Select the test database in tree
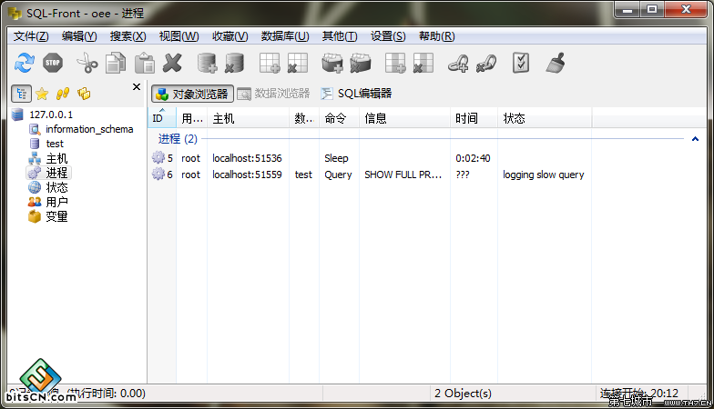 [55, 144]
